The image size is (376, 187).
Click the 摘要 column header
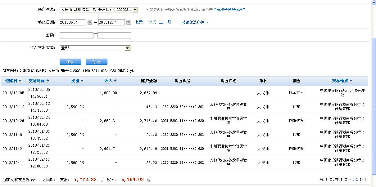click(x=297, y=81)
